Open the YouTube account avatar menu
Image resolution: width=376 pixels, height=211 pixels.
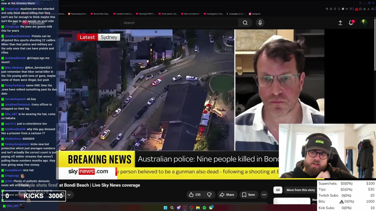pos(364,23)
